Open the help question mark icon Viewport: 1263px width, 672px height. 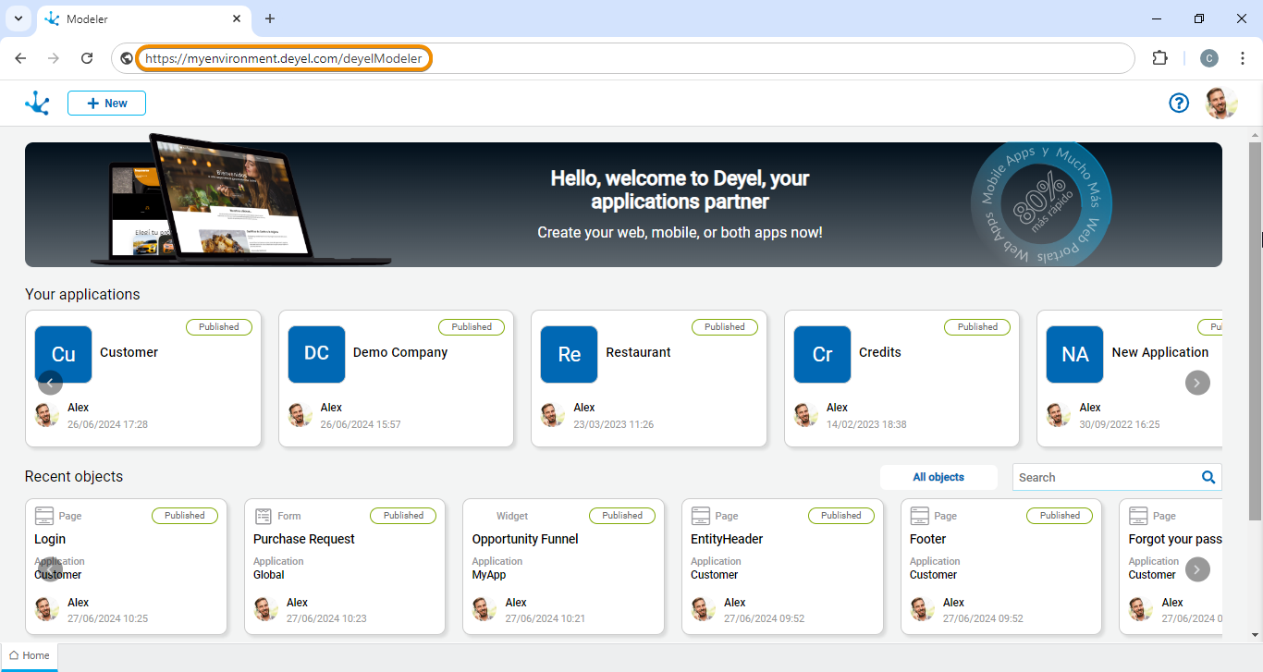coord(1179,104)
